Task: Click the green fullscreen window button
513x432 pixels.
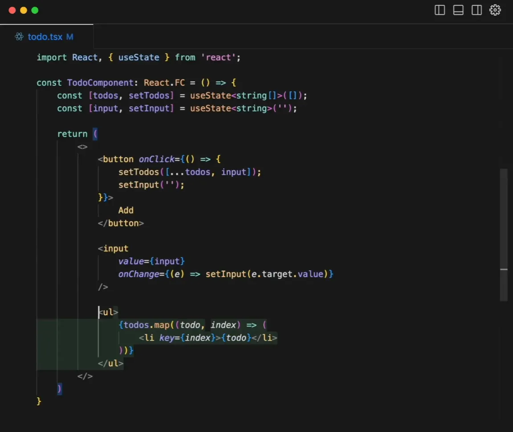Action: point(35,11)
